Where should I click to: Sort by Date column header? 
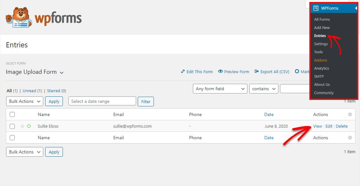pos(269,114)
